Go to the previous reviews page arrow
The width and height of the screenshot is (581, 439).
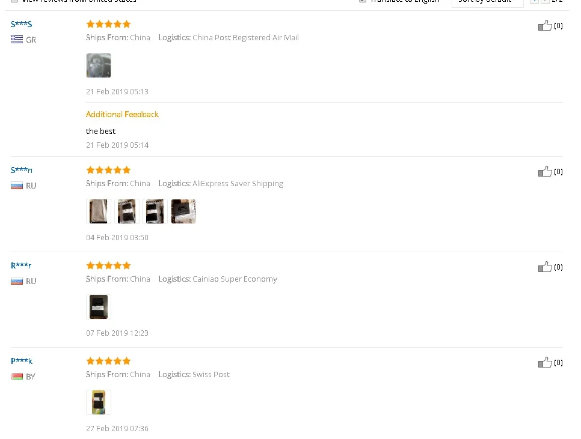[534, 1]
